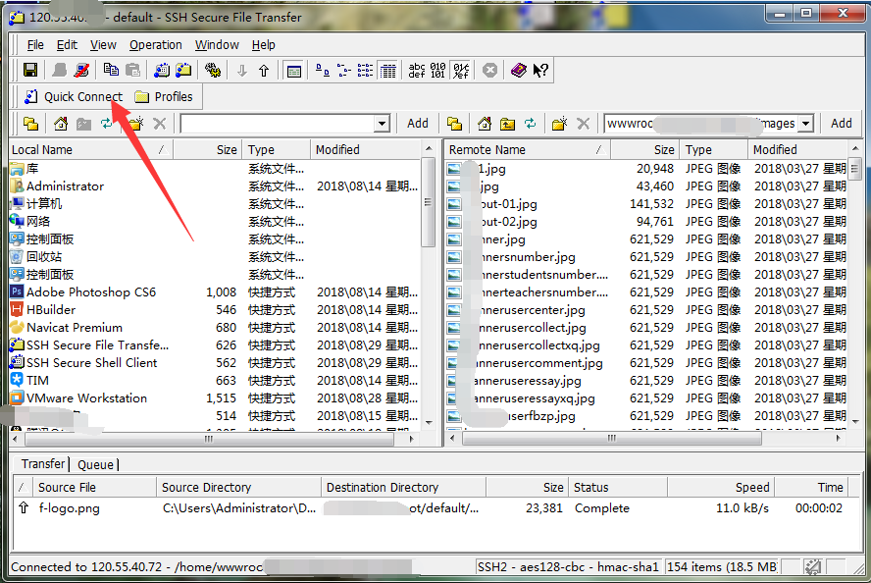Sort local files by Local Name header
This screenshot has height=583, width=871.
click(x=91, y=149)
